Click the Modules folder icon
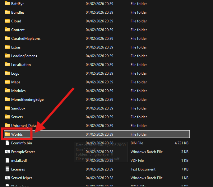This screenshot has width=213, height=187. tap(7, 90)
